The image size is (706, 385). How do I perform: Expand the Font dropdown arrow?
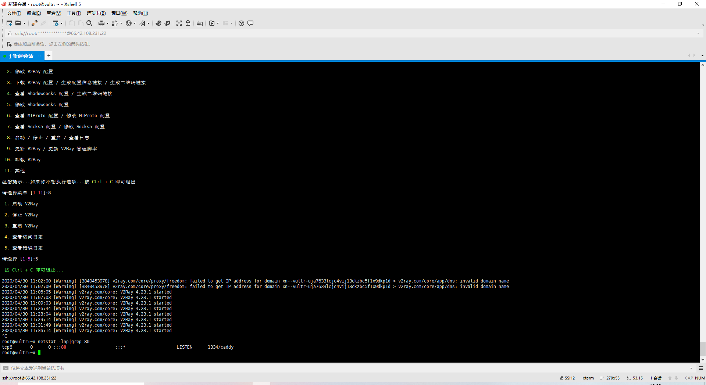coord(148,24)
